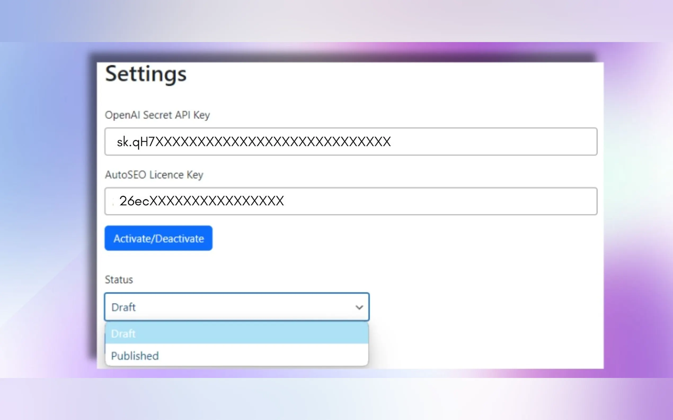
Task: Click the OpenAI Secret API Key label
Action: pyautogui.click(x=157, y=115)
